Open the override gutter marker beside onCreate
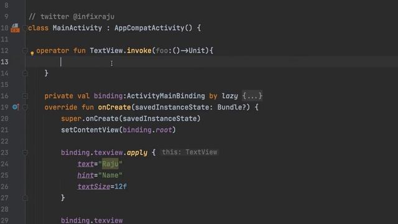Image resolution: width=398 pixels, height=224 pixels. click(x=16, y=107)
